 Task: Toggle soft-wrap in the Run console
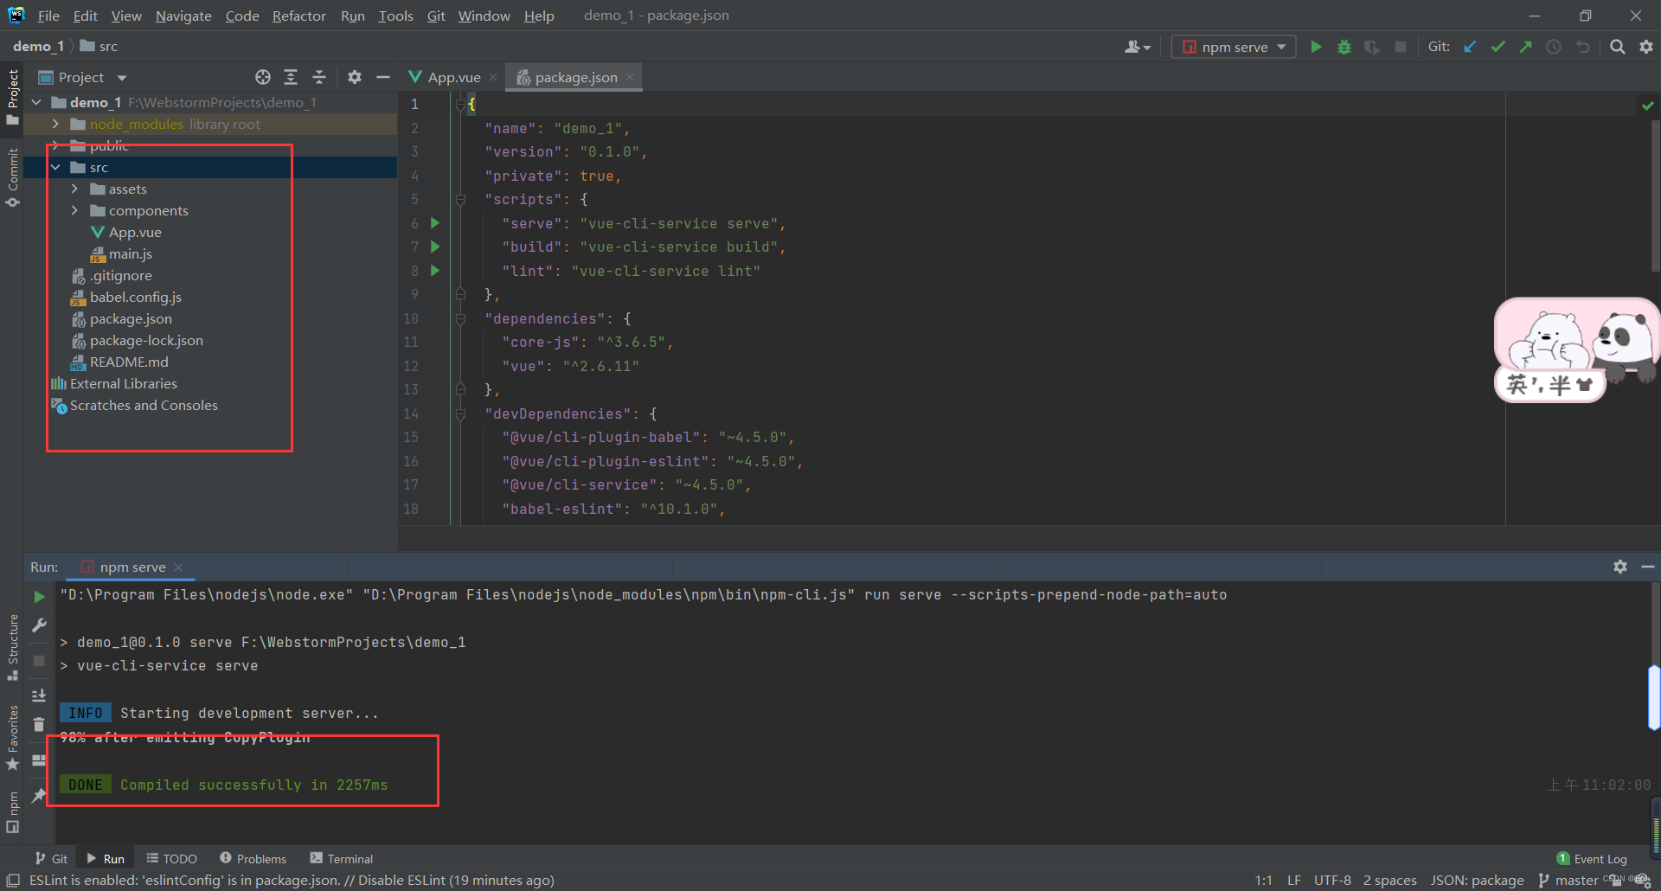[38, 760]
